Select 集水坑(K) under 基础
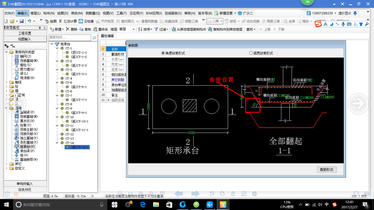374x210 pixels. 25,121
